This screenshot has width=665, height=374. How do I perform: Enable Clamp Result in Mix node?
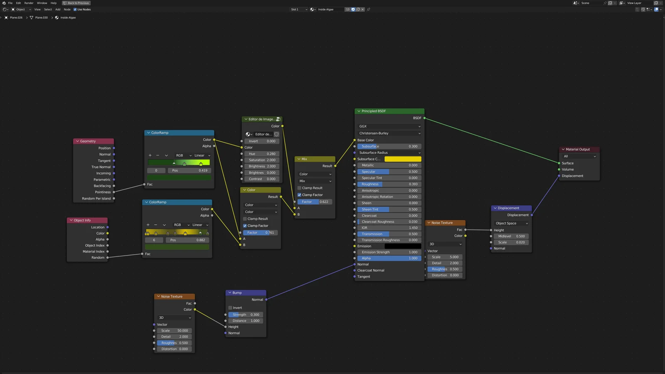pos(299,188)
